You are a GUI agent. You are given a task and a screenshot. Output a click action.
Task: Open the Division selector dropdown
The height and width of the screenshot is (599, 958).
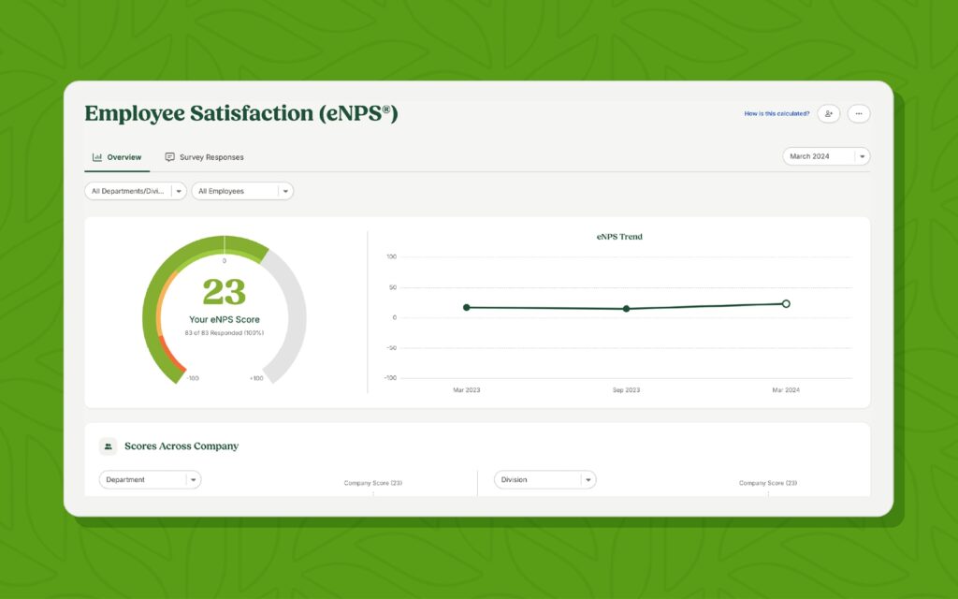(x=545, y=480)
